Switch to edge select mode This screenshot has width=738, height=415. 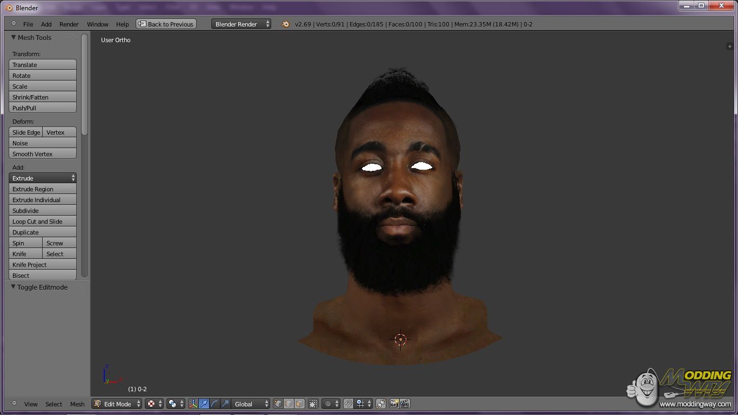tap(289, 404)
